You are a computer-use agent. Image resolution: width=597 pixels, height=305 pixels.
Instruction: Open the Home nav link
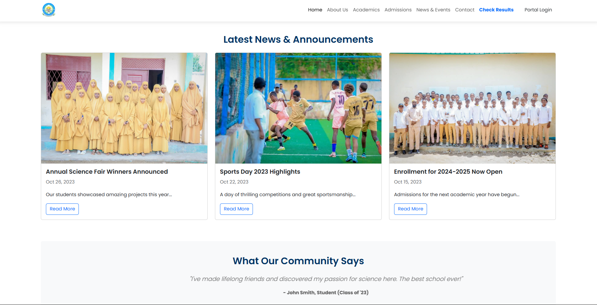pyautogui.click(x=315, y=10)
